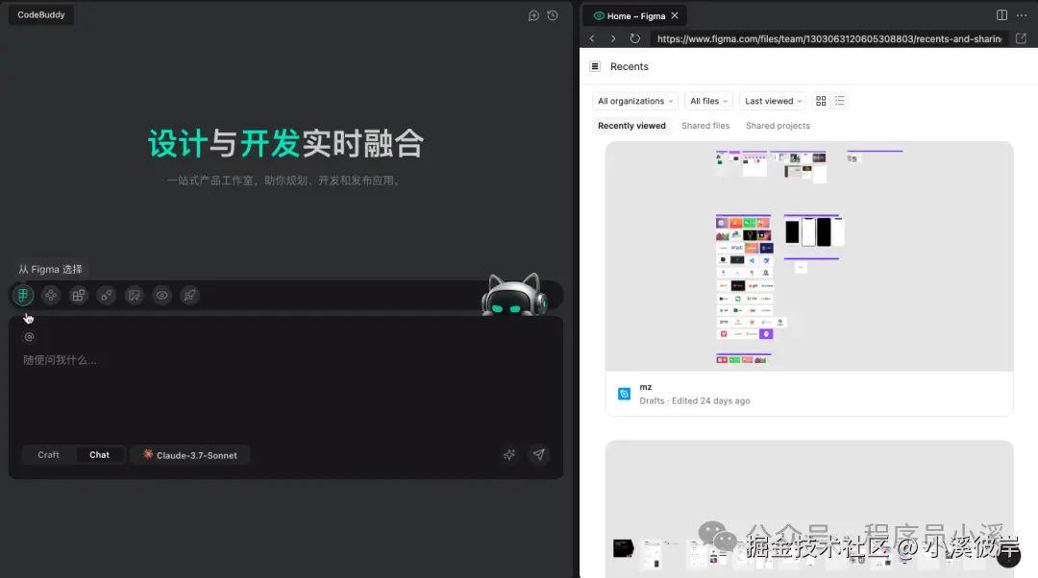Open chat history clock icon
Screen dimensions: 1038x578
[553, 15]
